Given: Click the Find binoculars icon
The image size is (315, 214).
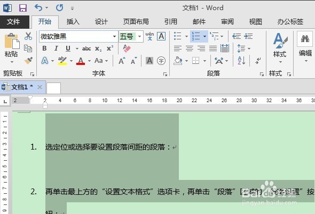Looking at the screenshot, I should (305, 38).
